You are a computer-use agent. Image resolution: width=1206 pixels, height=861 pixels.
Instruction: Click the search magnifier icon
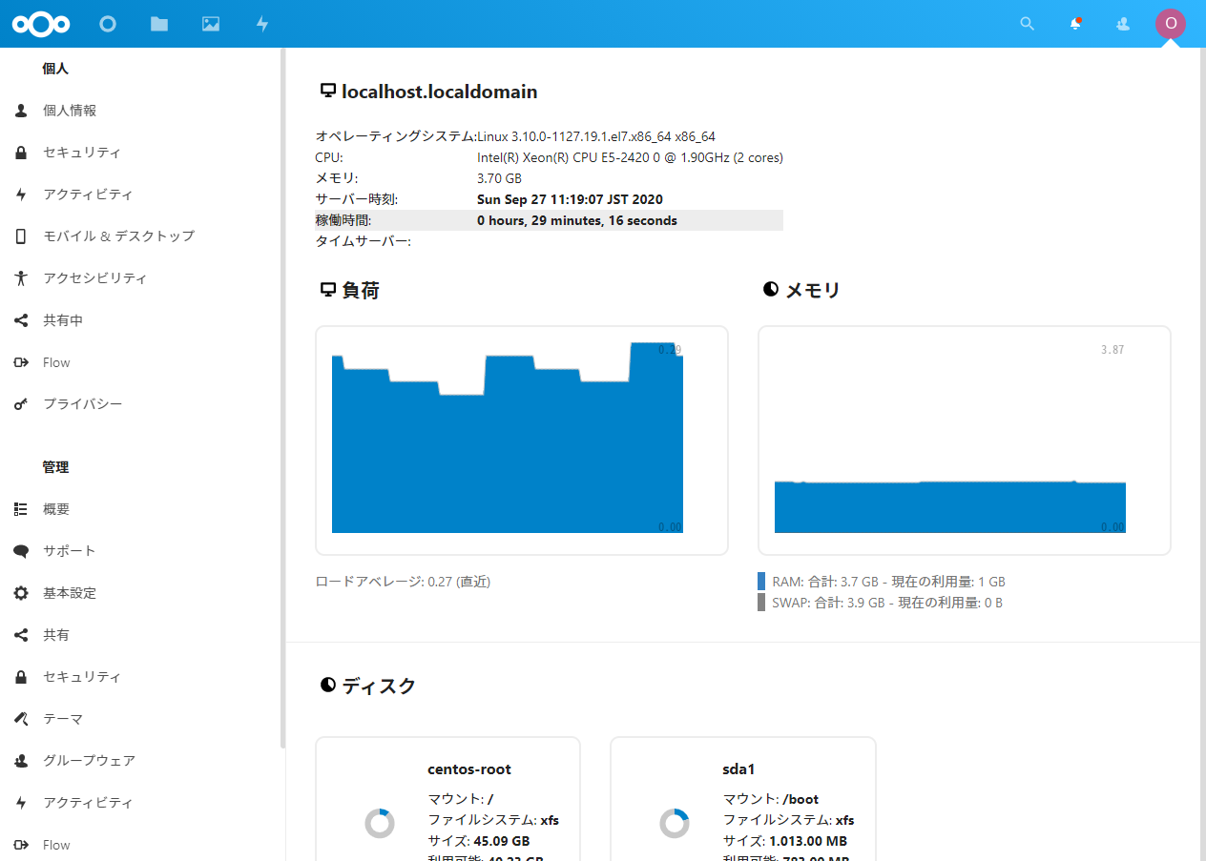click(x=1028, y=24)
